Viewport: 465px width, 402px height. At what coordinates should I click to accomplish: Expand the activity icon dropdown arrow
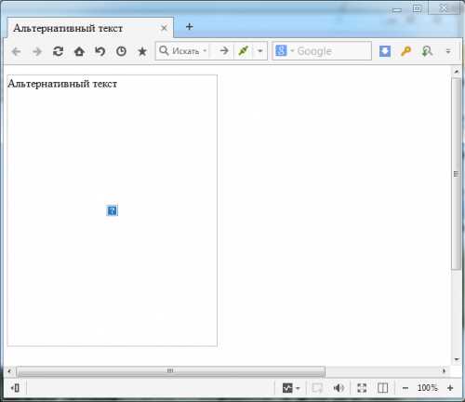pyautogui.click(x=298, y=388)
